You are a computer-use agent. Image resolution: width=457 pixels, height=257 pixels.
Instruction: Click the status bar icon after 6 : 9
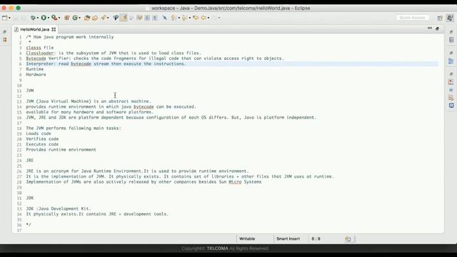[x=348, y=239]
